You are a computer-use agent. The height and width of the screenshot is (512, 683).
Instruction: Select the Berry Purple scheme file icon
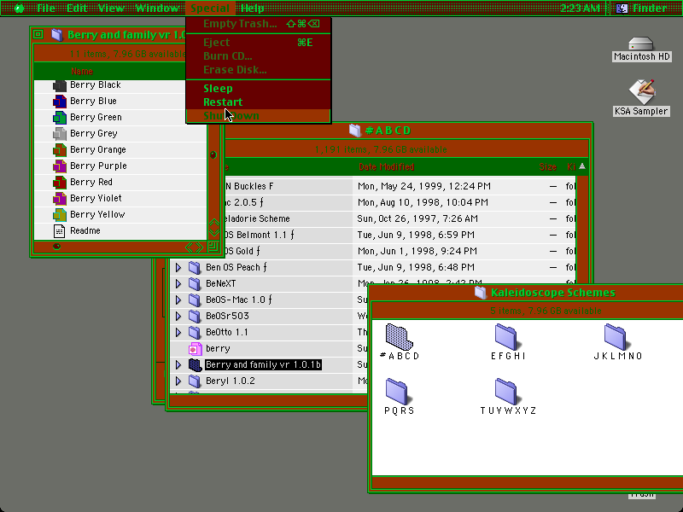[59, 166]
